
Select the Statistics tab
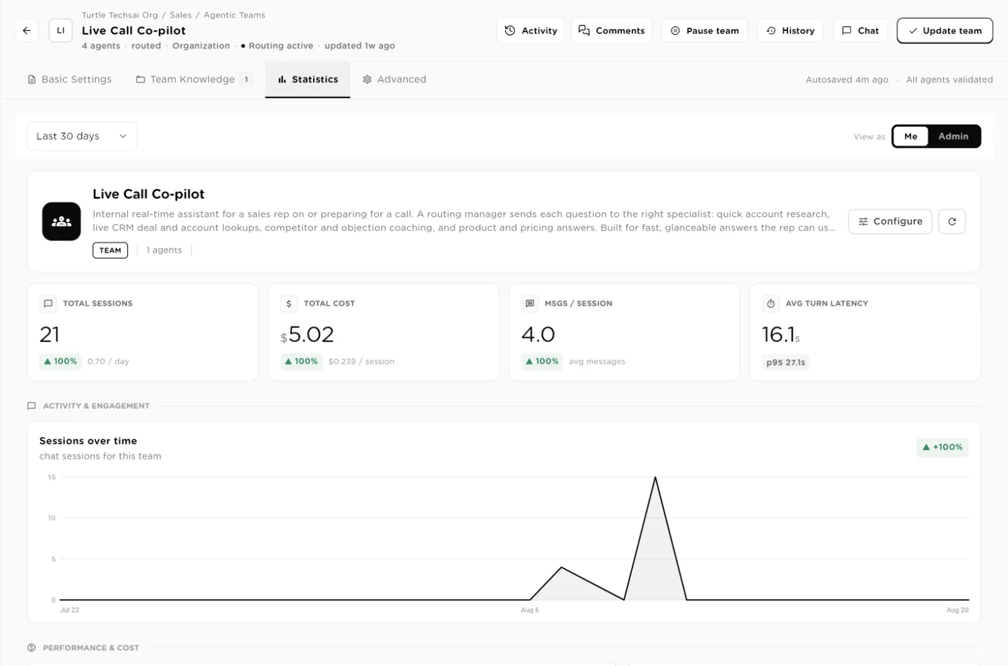click(307, 79)
